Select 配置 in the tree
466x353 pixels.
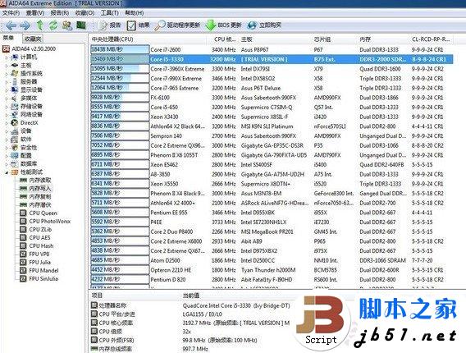25,155
